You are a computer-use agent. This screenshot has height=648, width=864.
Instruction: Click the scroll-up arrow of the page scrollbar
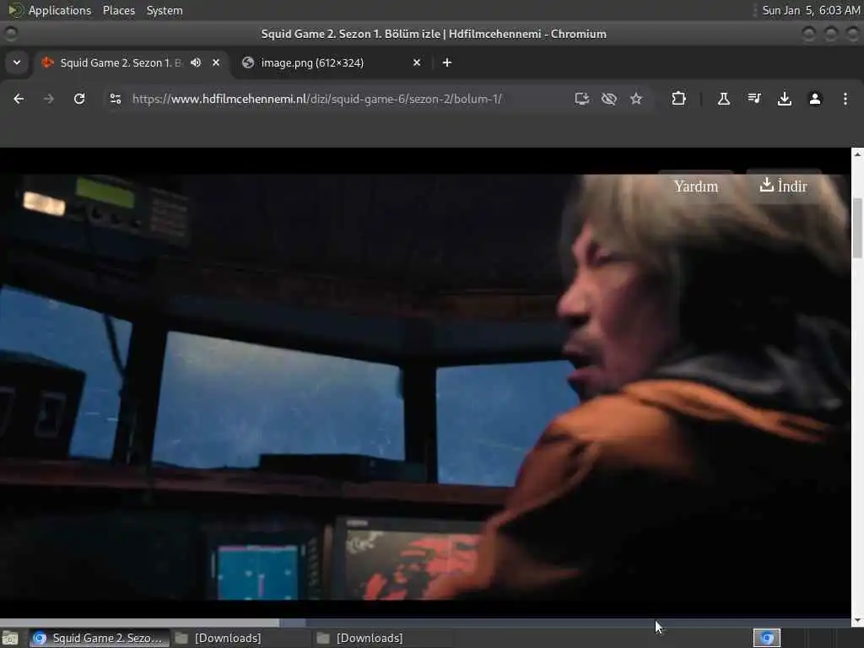tap(857, 154)
